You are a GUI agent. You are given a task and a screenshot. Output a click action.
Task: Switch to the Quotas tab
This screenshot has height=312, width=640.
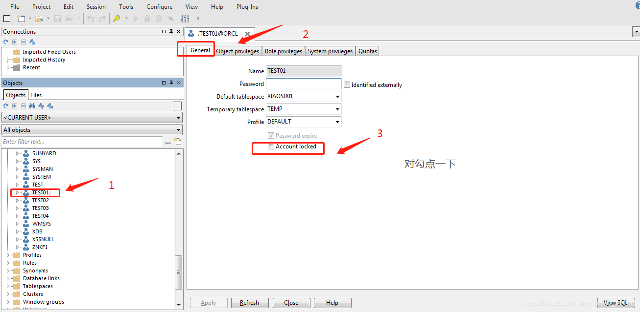tap(368, 51)
